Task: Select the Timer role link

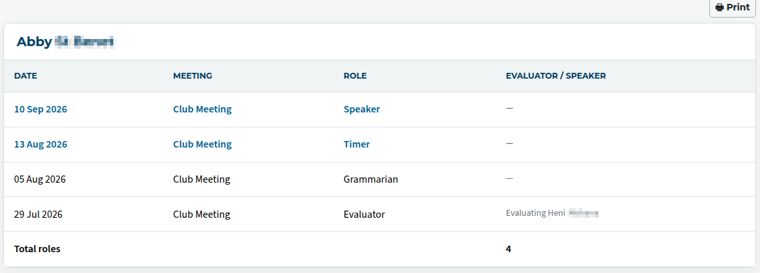Action: click(x=357, y=144)
